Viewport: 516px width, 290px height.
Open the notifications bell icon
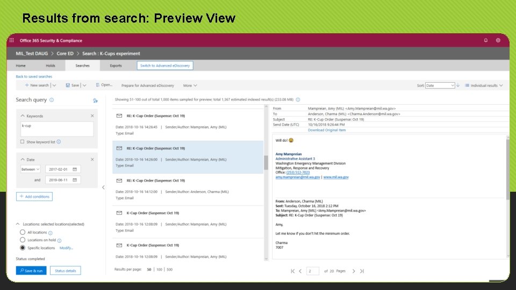486,40
